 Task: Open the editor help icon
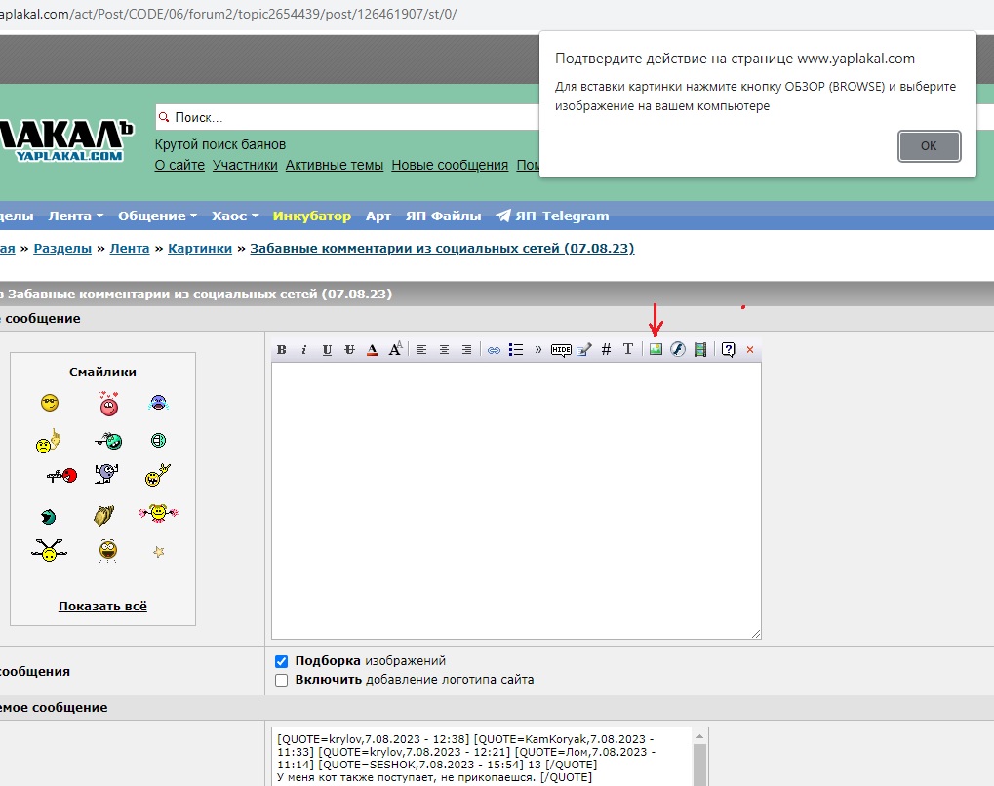[x=729, y=350]
